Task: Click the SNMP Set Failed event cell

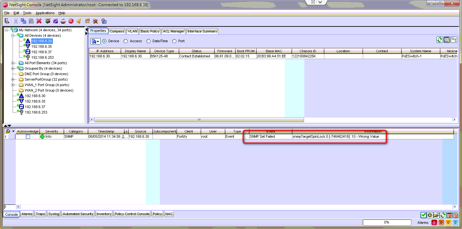Action: 270,137
